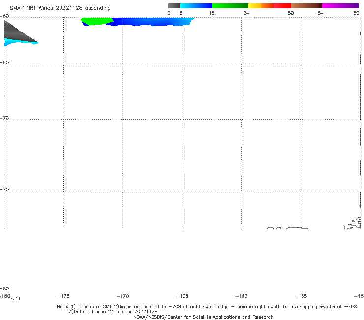The height and width of the screenshot is (320, 364).
Task: Click the colorbar tick label '34'
Action: click(x=246, y=13)
